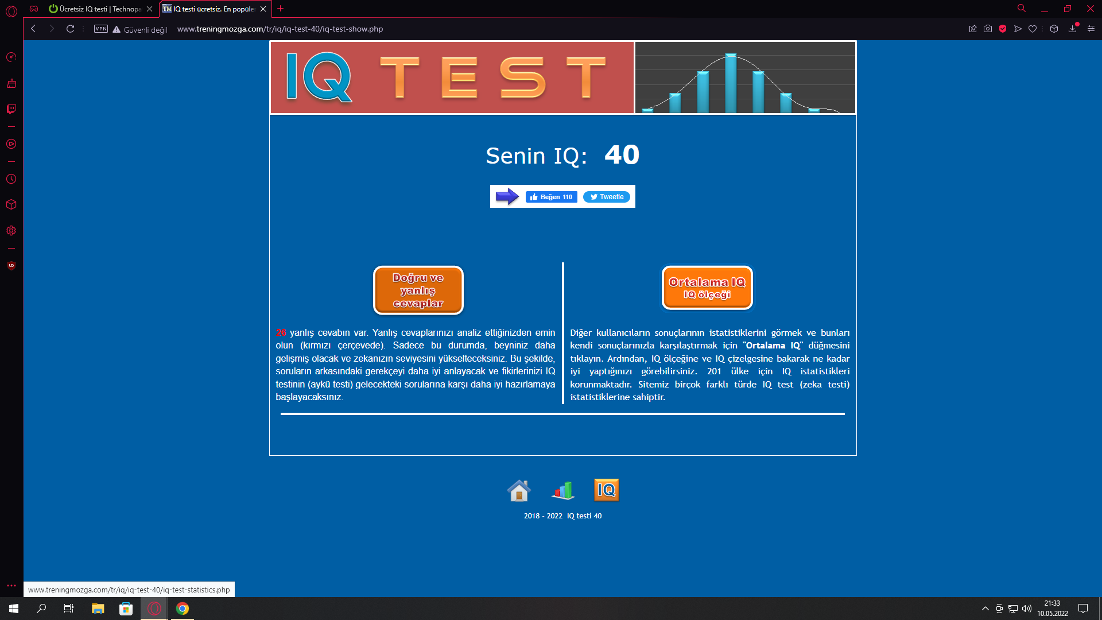Click Ortalama IQ ölçeği button
Screen dimensions: 1102x620
tap(707, 288)
